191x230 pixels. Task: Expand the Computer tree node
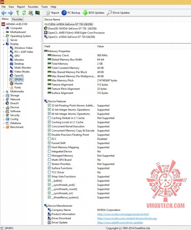4,28
